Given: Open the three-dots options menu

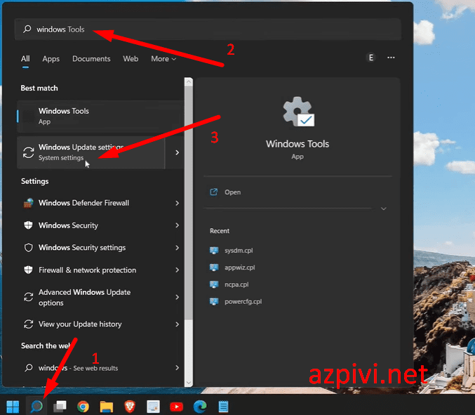Looking at the screenshot, I should pyautogui.click(x=391, y=58).
